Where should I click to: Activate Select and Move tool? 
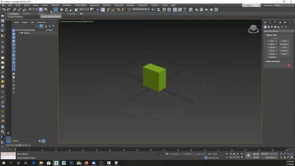pyautogui.click(x=61, y=10)
